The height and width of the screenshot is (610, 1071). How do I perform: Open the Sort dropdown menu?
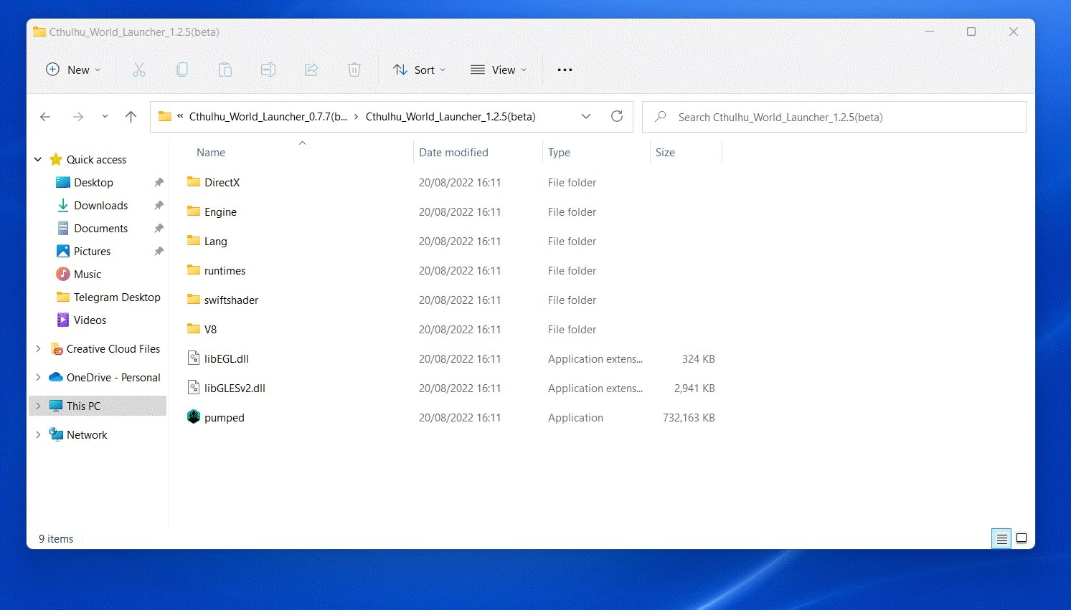click(420, 70)
